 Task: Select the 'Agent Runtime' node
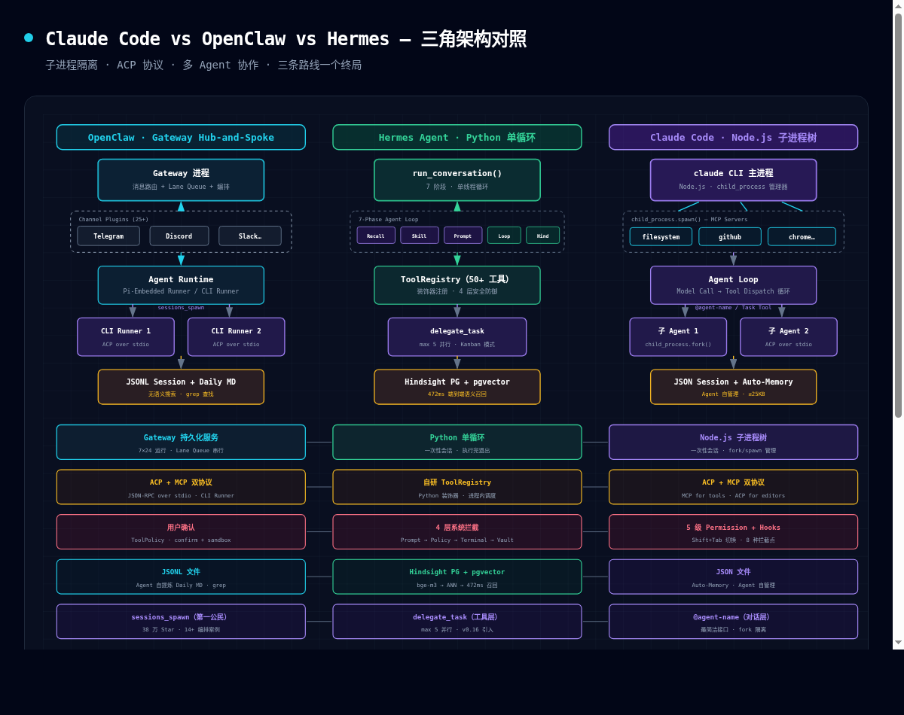(x=181, y=285)
